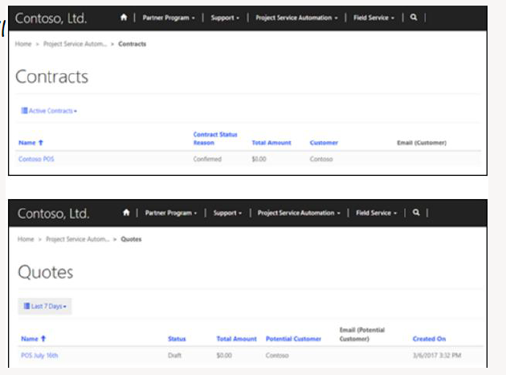This screenshot has width=506, height=375.
Task: Sort quotes by Name column
Action: click(x=33, y=339)
